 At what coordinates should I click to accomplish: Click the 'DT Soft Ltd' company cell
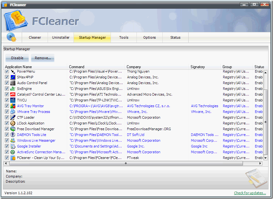[x=136, y=135]
